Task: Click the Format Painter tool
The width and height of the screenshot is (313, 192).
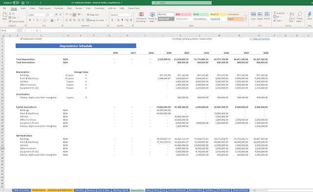Action: 16,21
